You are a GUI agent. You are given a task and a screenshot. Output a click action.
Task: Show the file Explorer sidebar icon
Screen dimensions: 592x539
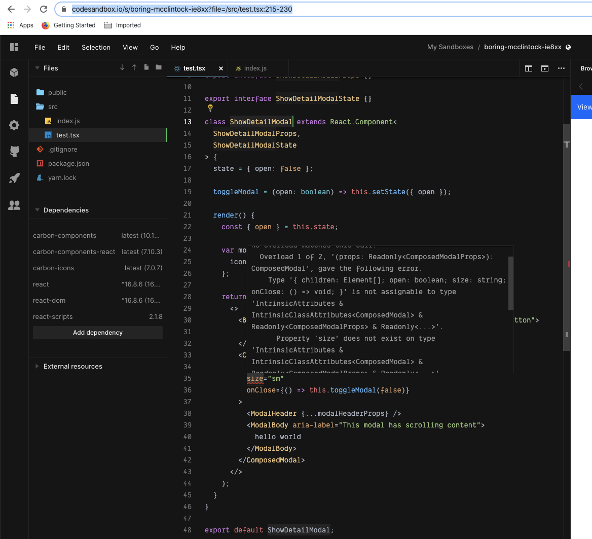[x=14, y=98]
